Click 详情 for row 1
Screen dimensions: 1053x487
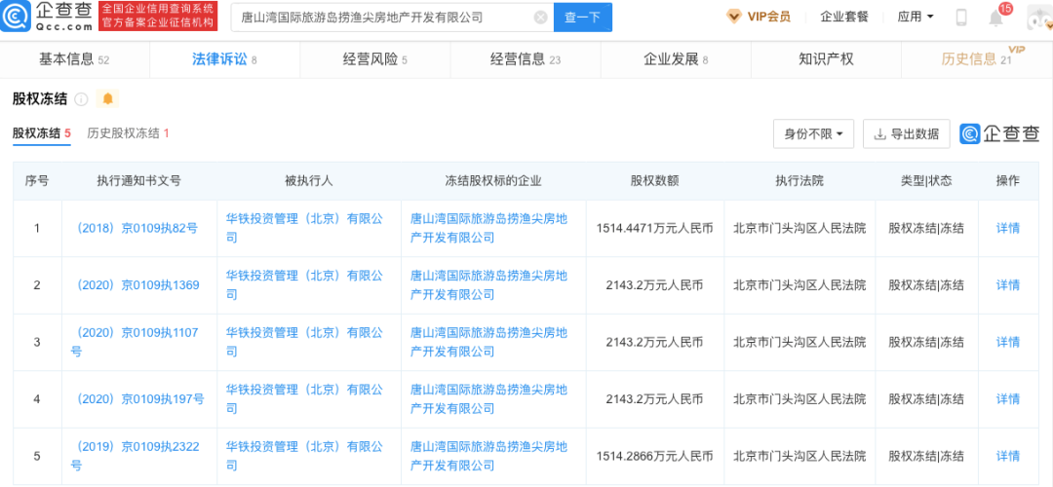pyautogui.click(x=1007, y=228)
